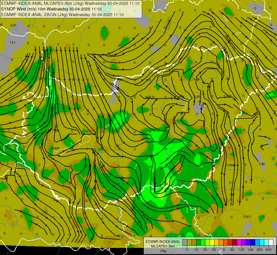Click the 0.424 value on the map

pos(56,148)
